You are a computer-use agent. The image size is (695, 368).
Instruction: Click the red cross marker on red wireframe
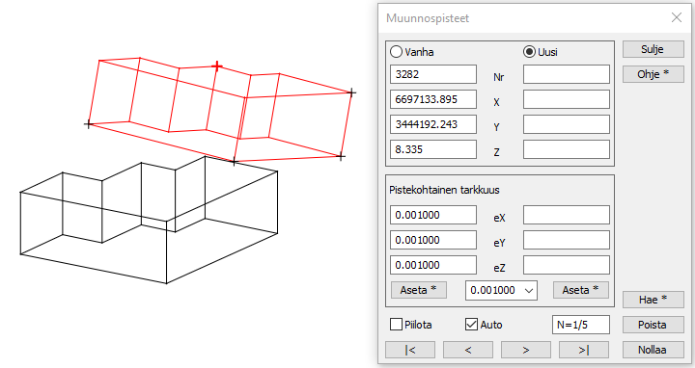pyautogui.click(x=217, y=66)
